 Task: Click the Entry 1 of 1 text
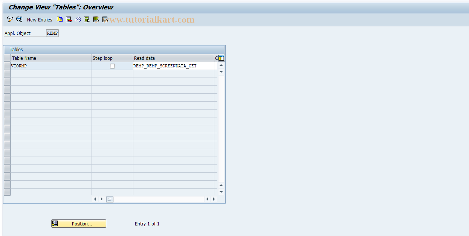coord(147,224)
